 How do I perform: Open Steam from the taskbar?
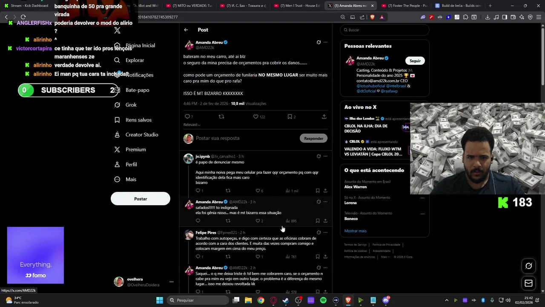pos(286,300)
